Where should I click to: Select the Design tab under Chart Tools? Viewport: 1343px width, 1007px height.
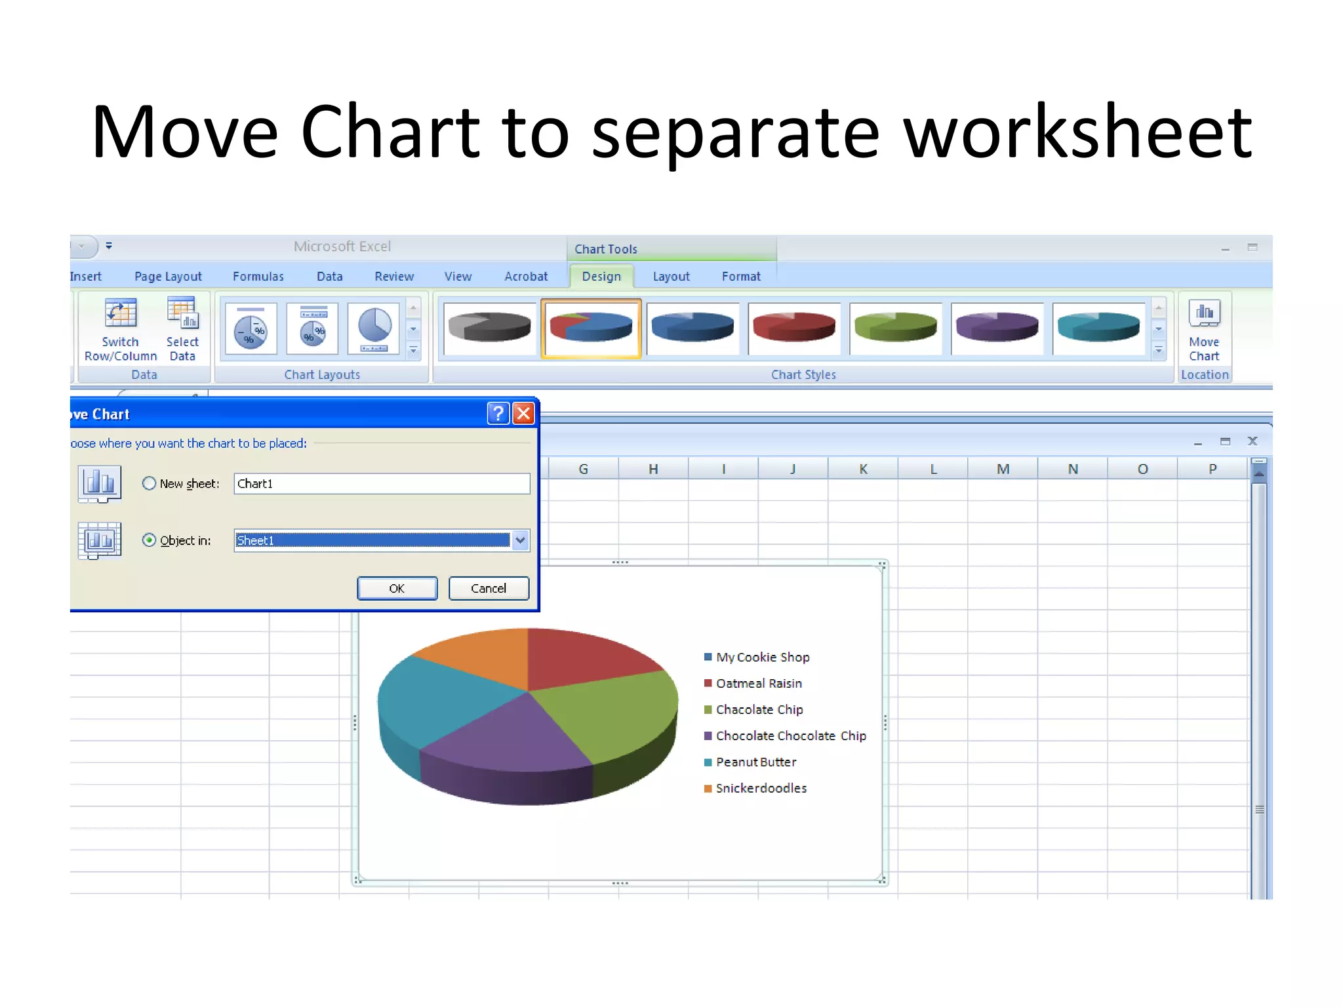click(x=601, y=277)
